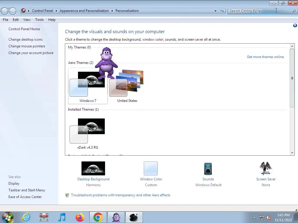Select the United States theme
The image size is (298, 223).
127,86
